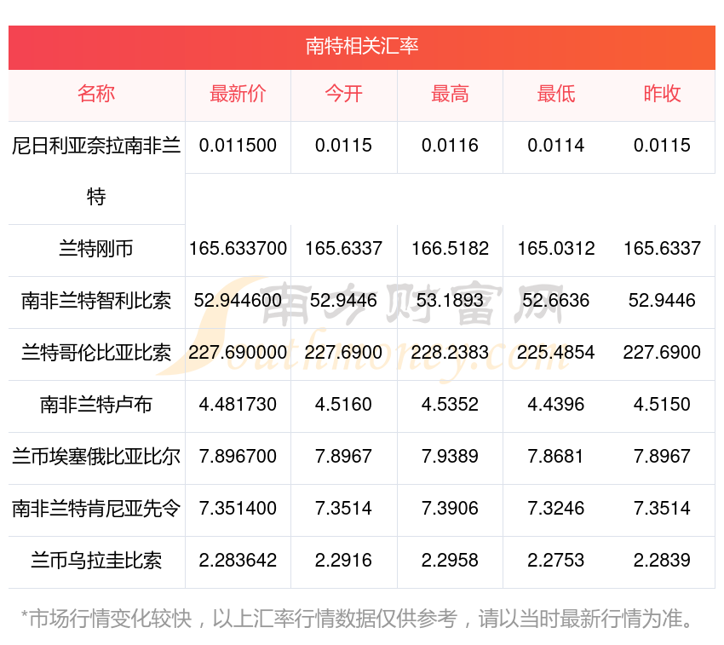The height and width of the screenshot is (645, 724).
Task: Select the high value 166.5182
Action: (450, 249)
